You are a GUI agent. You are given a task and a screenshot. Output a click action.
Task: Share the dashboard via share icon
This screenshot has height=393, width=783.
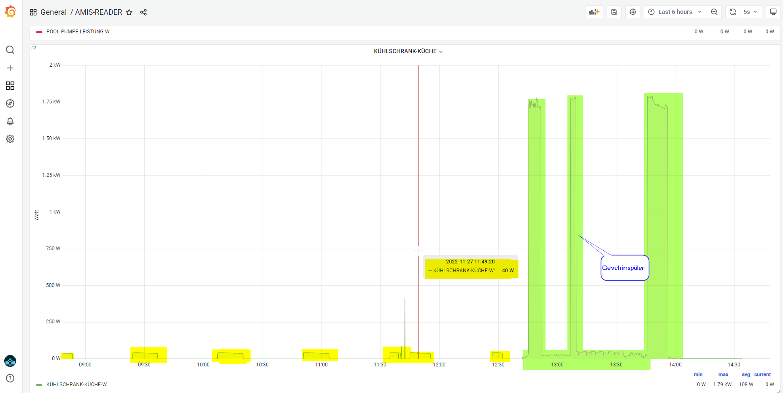(x=143, y=12)
